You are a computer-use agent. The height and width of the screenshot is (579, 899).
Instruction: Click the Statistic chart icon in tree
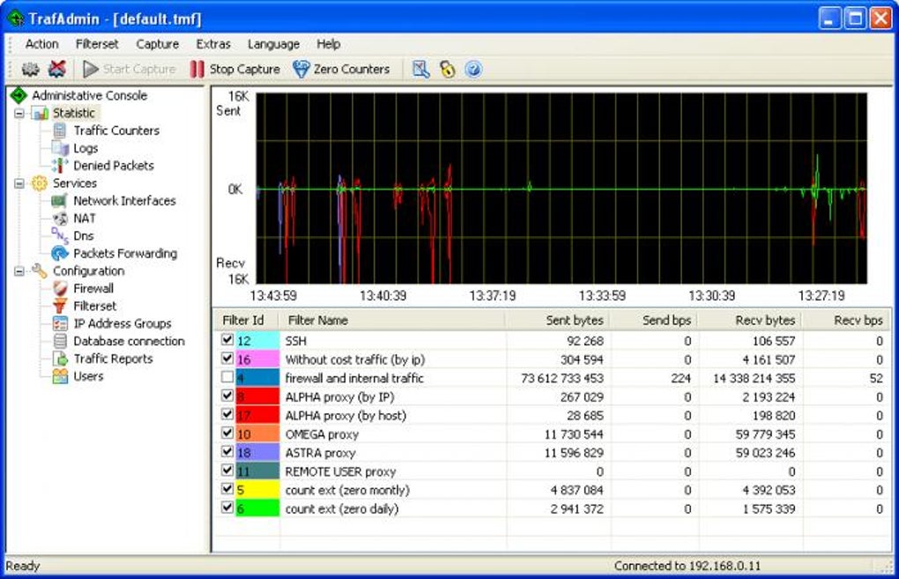click(x=41, y=113)
